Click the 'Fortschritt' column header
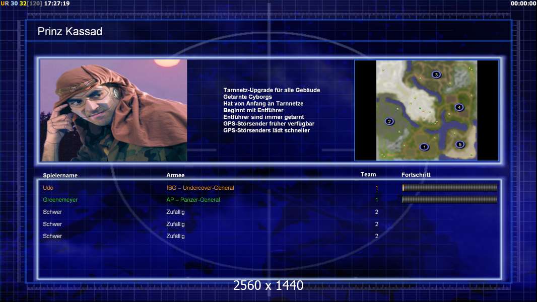The height and width of the screenshot is (302, 537). (x=416, y=175)
